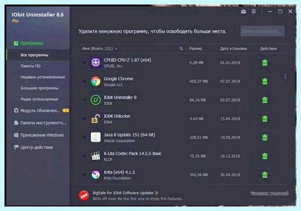The height and width of the screenshot is (211, 301).
Task: Click trash icon for Krita (x64) 4.1.5
Action: 265,175
